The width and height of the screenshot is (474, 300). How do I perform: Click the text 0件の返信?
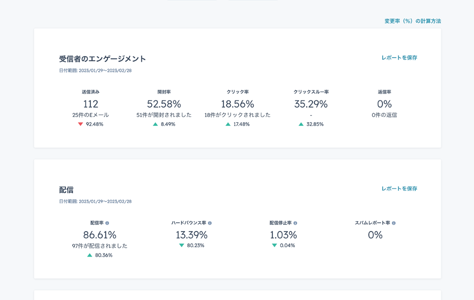click(x=385, y=115)
